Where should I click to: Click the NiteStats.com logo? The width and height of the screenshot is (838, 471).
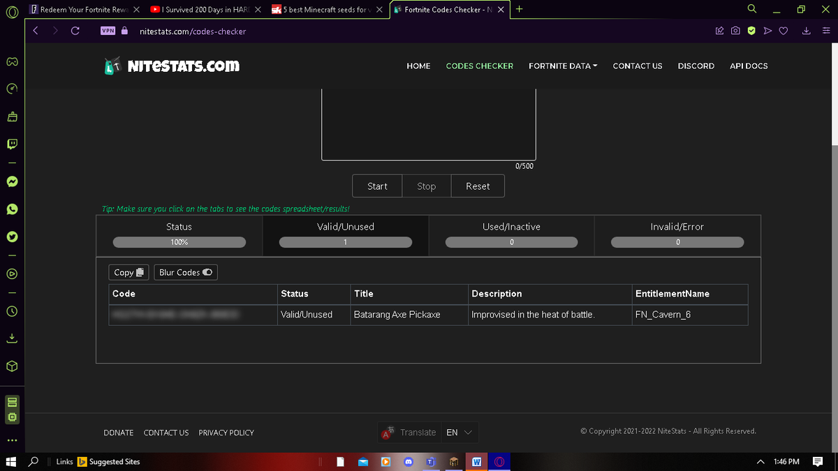pyautogui.click(x=172, y=66)
